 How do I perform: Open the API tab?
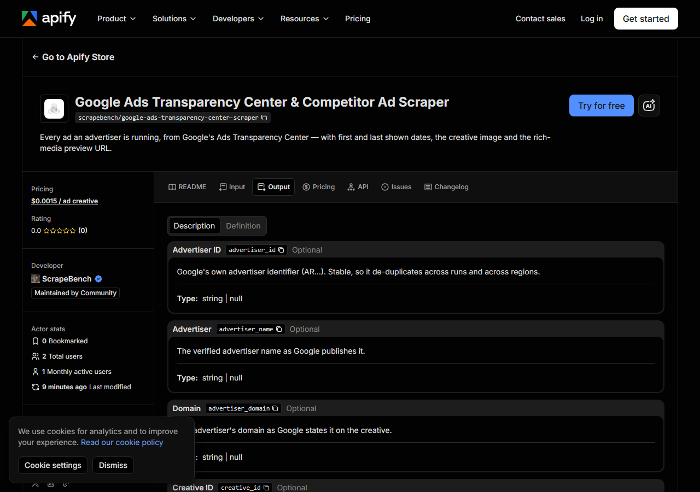(358, 187)
